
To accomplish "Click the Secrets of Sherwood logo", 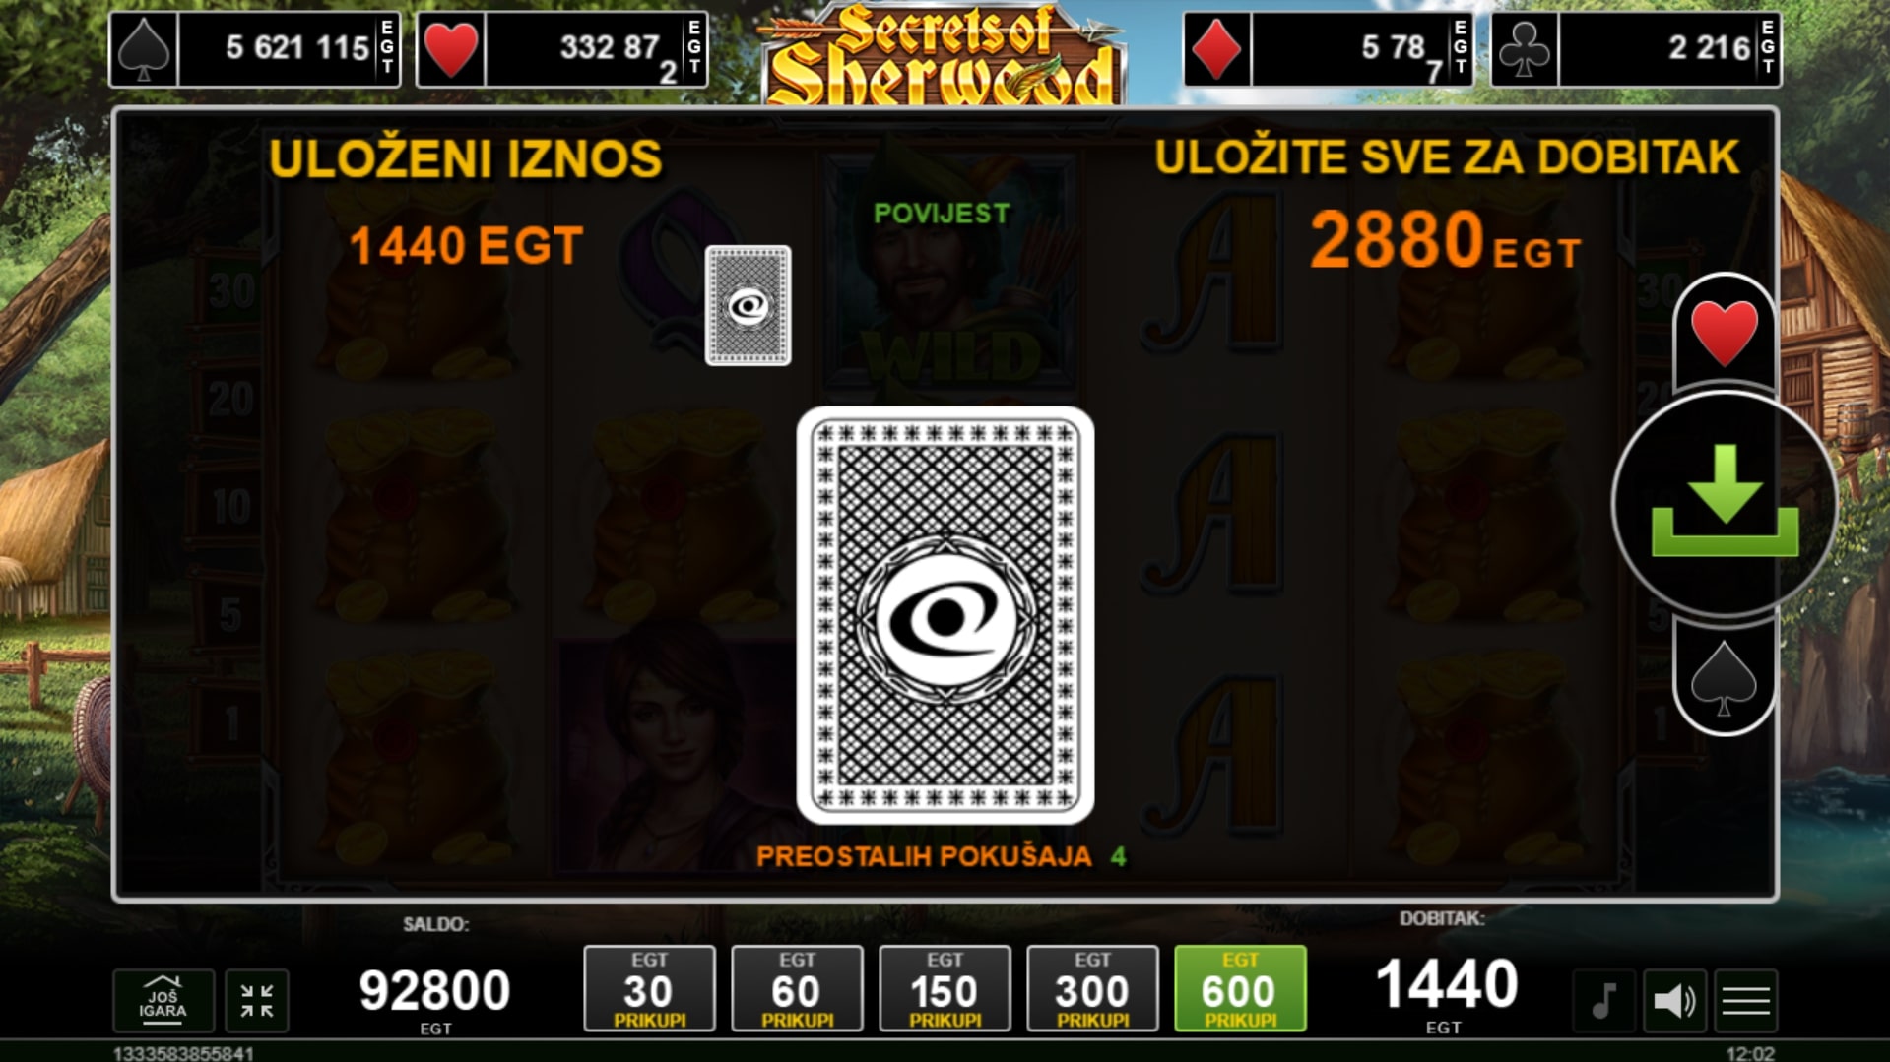I will tap(945, 54).
